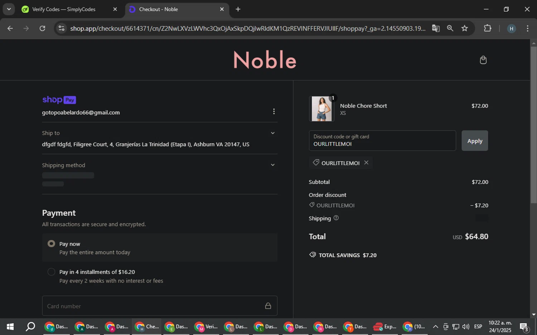Close the Checkout - Noble tab
Viewport: 537px width, 335px height.
[x=222, y=9]
